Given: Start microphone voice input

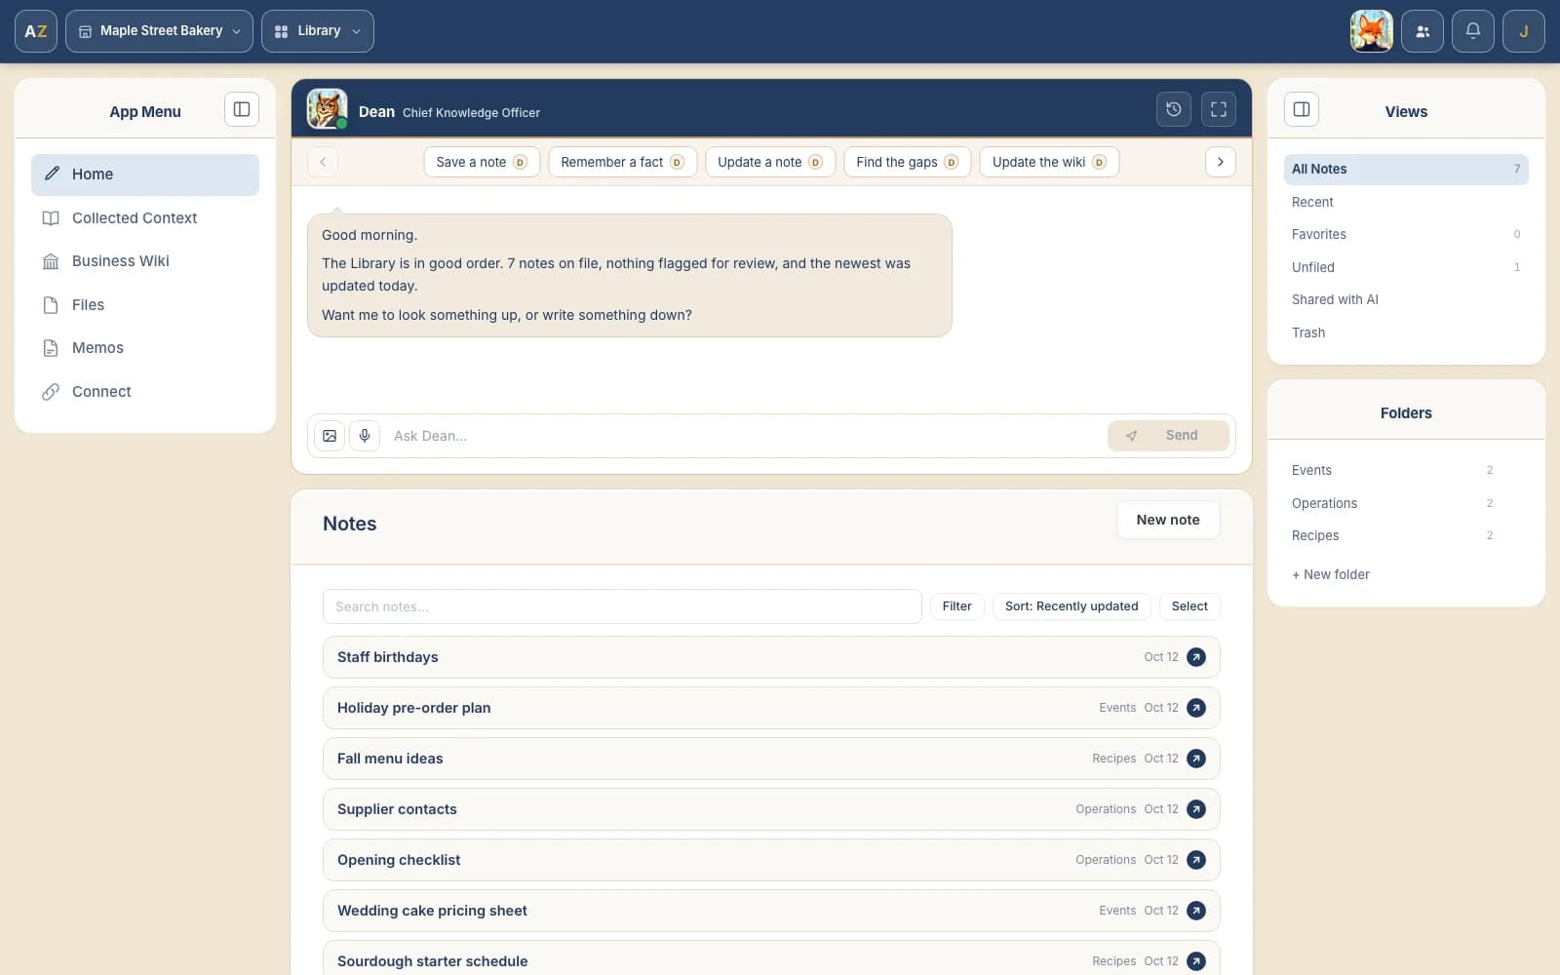Looking at the screenshot, I should pyautogui.click(x=365, y=436).
